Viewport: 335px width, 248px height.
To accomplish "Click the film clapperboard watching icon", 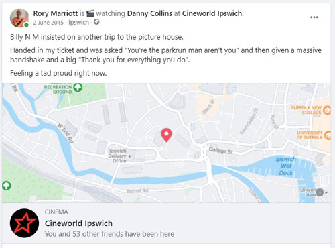I will 90,13.
